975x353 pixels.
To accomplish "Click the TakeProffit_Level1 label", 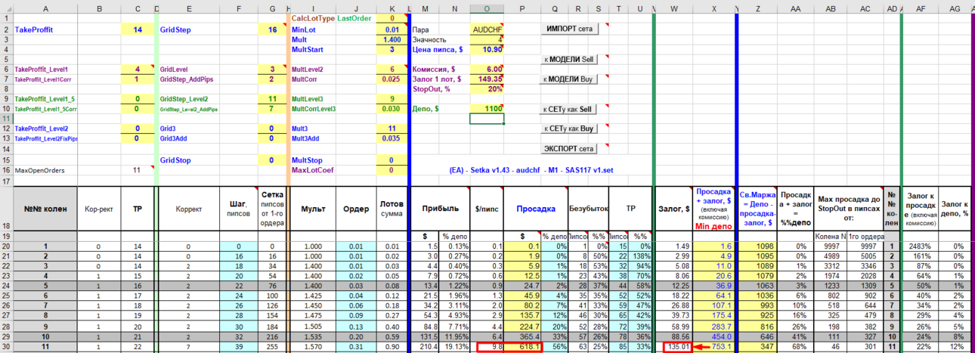I will pyautogui.click(x=45, y=69).
